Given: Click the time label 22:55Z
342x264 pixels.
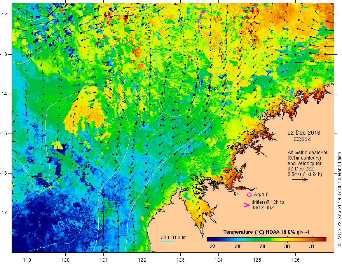Looking at the screenshot, I should [x=302, y=139].
